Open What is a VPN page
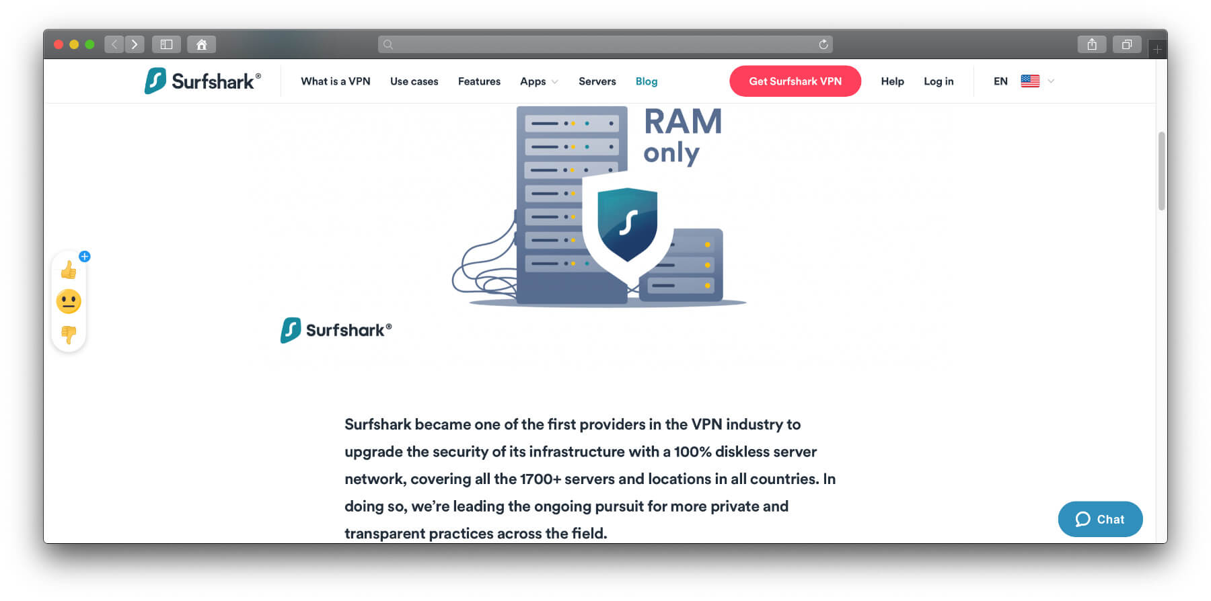Screen dimensions: 1211x601 click(336, 81)
